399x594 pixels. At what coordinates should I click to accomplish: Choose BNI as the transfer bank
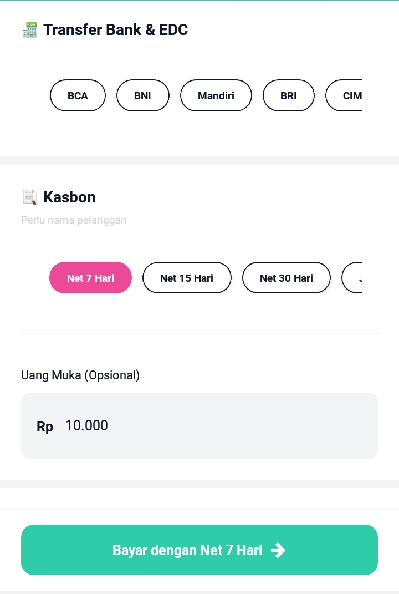142,95
